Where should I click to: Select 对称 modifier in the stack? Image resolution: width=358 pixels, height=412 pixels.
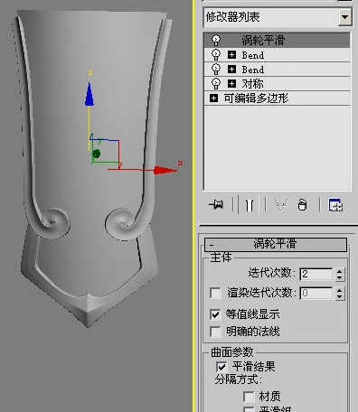click(278, 83)
